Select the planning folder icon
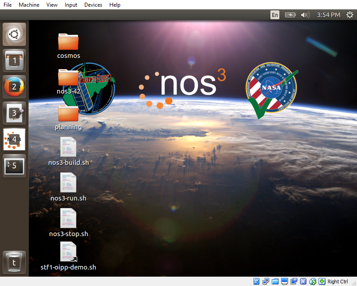The image size is (357, 286). coord(68,118)
